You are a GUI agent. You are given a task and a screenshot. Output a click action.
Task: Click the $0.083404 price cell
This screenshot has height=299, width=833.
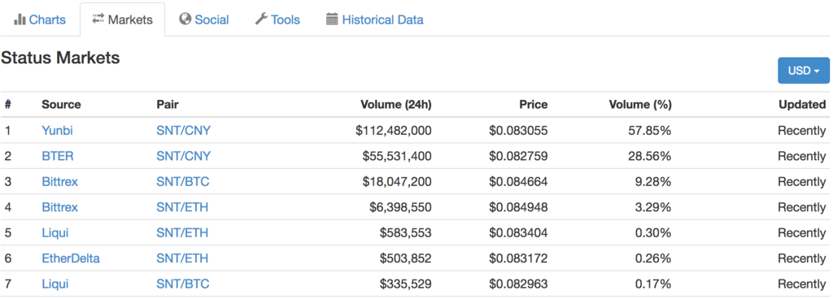tap(518, 232)
